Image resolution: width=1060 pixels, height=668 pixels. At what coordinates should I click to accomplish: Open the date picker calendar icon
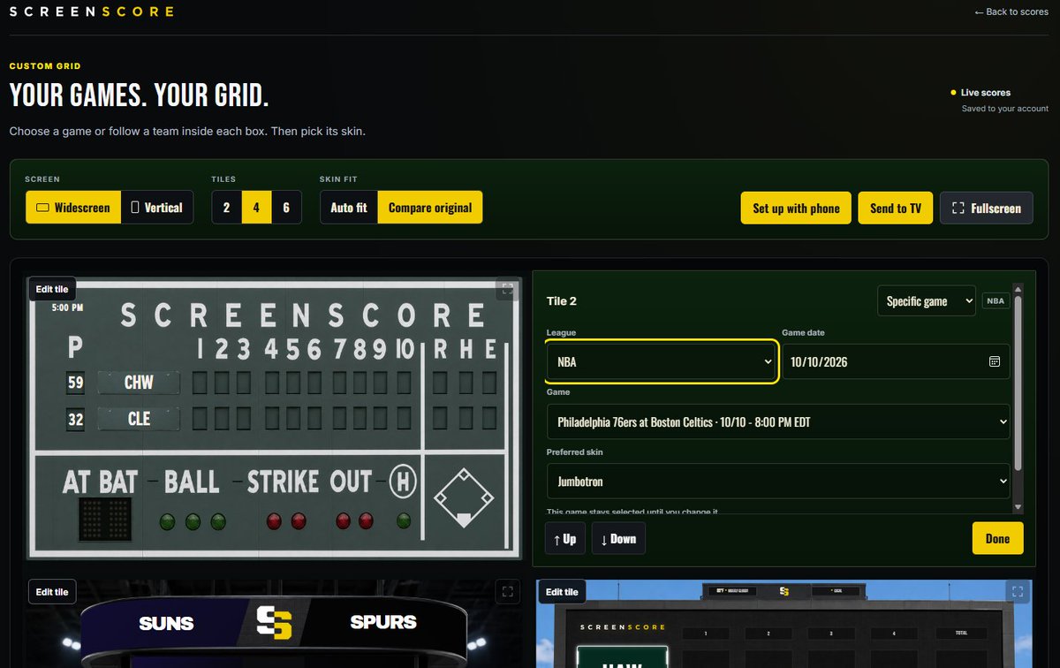994,361
